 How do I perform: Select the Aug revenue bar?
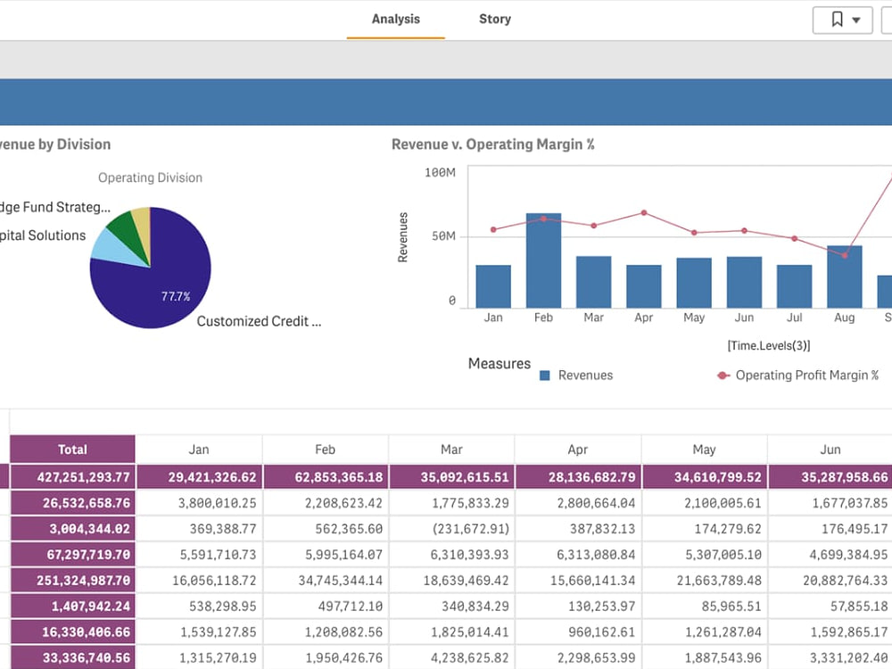pos(844,277)
